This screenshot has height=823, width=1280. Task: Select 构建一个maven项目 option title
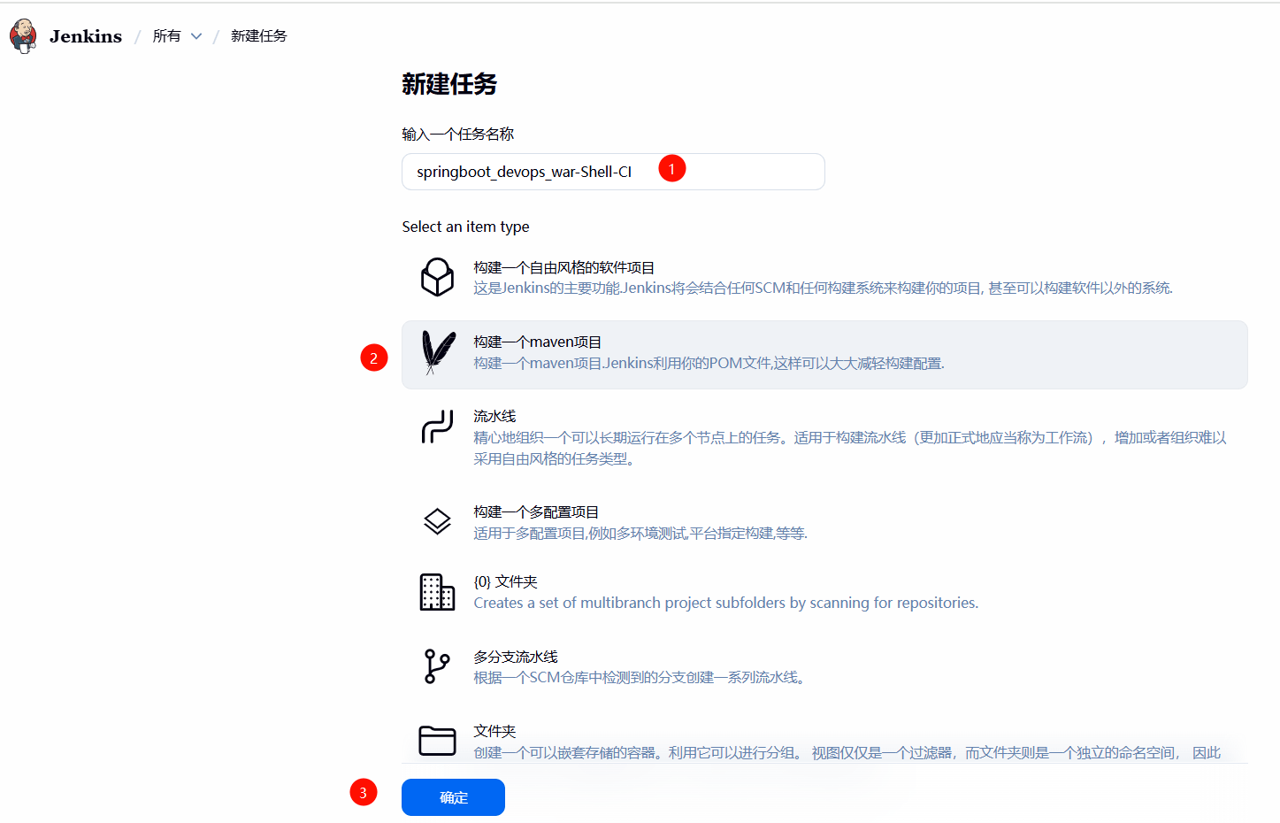(x=537, y=342)
